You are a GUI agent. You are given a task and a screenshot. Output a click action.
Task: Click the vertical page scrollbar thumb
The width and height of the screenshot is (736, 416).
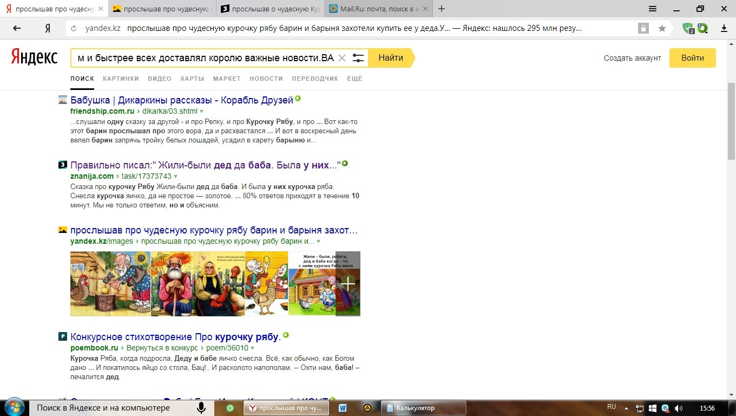(x=731, y=120)
